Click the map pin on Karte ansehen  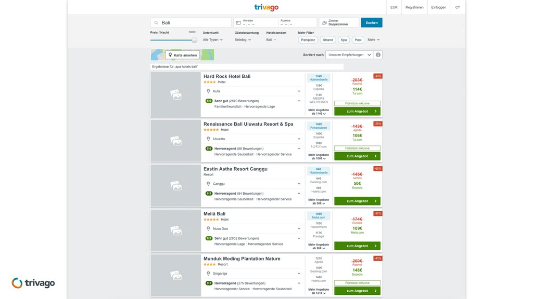170,55
